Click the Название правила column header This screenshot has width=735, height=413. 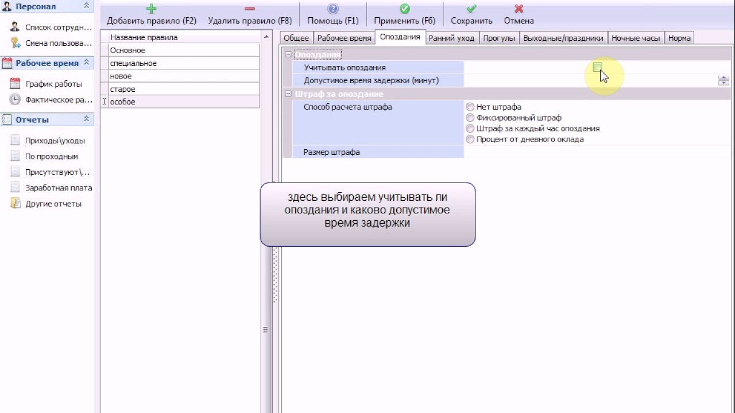coord(184,37)
